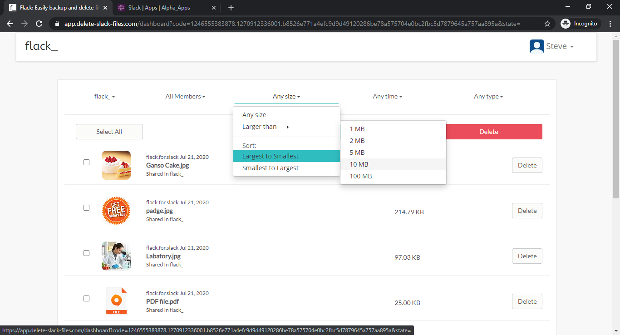Click the PDF file icon thumbnail
Image resolution: width=620 pixels, height=335 pixels.
[x=116, y=301]
